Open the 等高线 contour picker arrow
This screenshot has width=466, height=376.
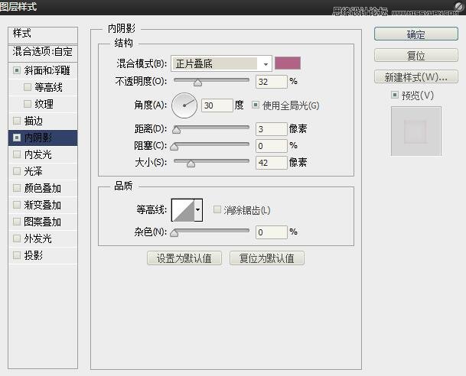coord(198,210)
